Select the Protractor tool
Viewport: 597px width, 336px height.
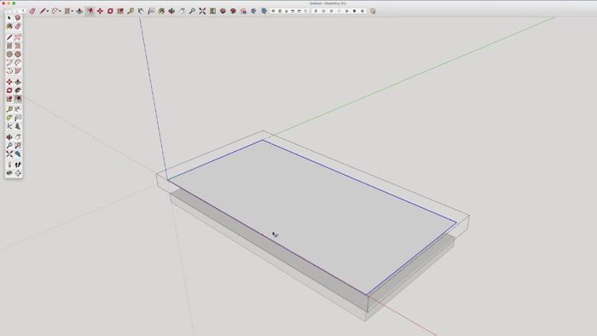[x=9, y=118]
